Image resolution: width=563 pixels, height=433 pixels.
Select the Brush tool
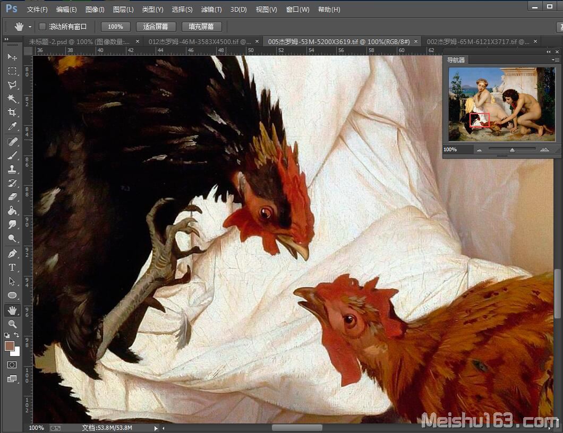pos(12,155)
